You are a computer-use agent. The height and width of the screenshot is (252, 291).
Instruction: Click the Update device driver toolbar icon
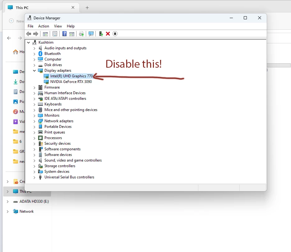tap(81, 34)
